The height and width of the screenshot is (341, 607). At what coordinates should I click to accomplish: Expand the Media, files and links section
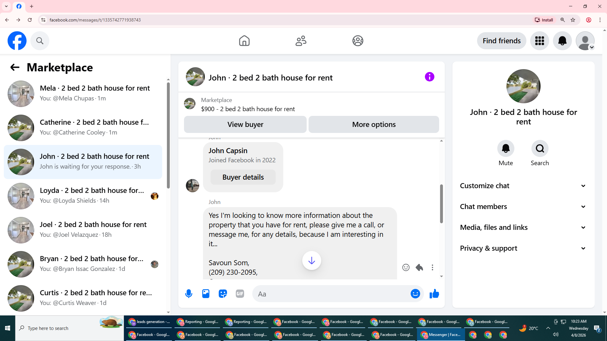pos(523,227)
